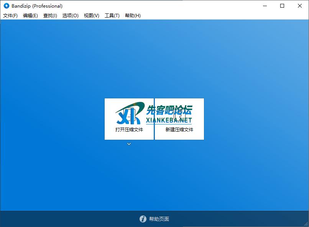Click the new archive icon on right tile
Viewport: 309px width, 227px height.
pyautogui.click(x=179, y=114)
